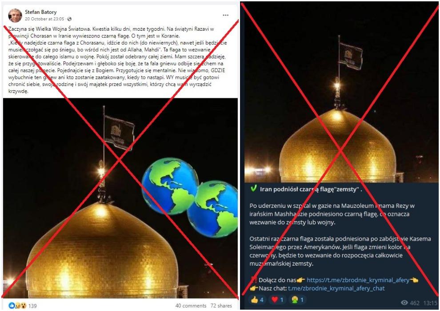Click the Telegram message time 13:15
The height and width of the screenshot is (311, 440).
coord(430,303)
